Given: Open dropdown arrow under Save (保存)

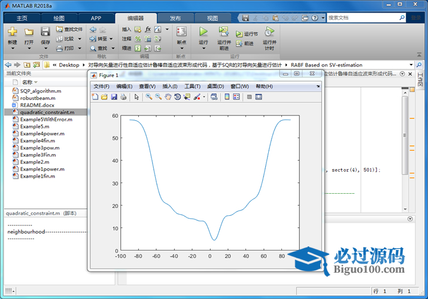Looking at the screenshot, I should (x=45, y=48).
